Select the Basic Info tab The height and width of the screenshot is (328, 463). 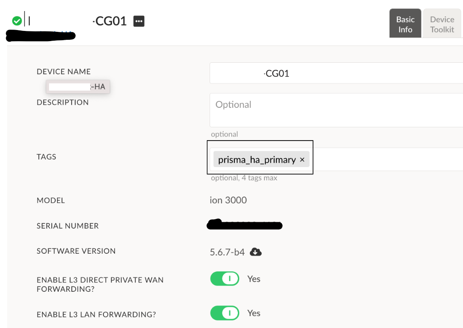405,23
